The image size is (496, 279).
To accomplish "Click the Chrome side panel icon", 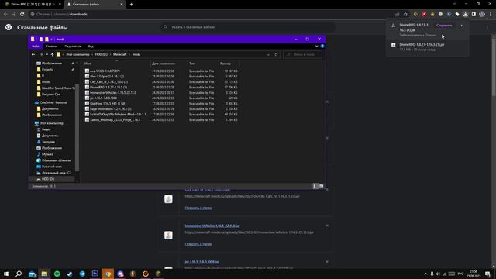I will point(474,14).
